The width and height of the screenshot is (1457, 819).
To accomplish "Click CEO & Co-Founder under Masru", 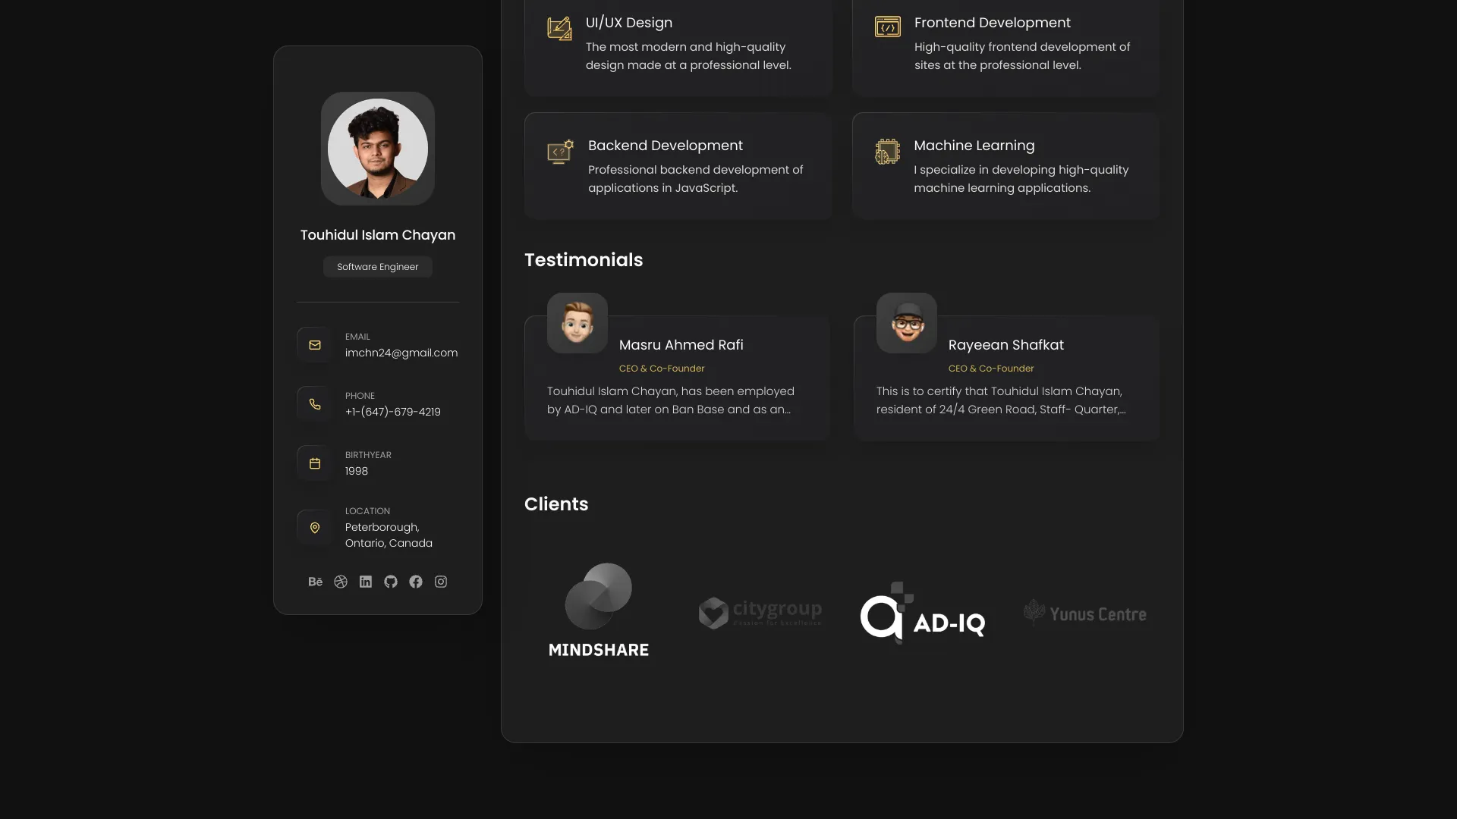I will [662, 369].
